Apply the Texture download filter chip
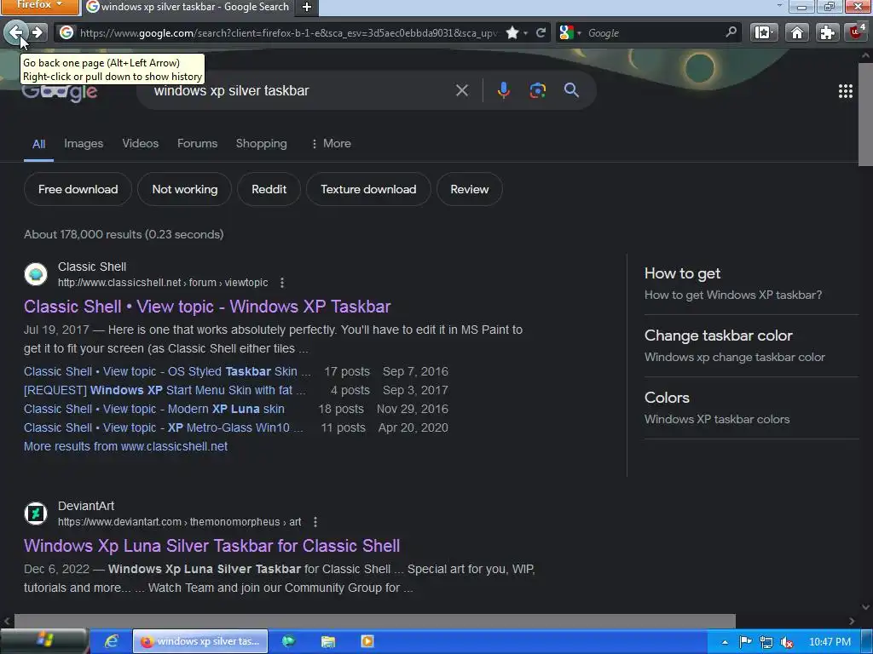Viewport: 873px width, 654px height. (x=368, y=189)
